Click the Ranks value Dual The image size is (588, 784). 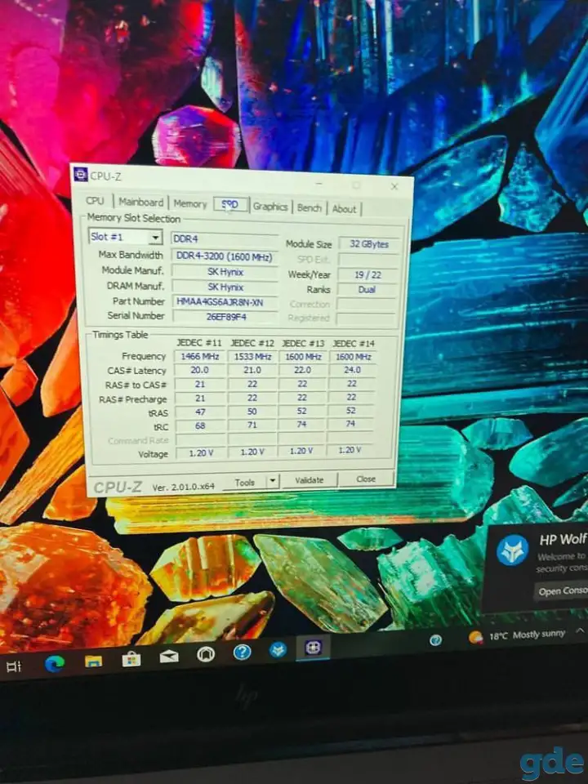coord(367,289)
